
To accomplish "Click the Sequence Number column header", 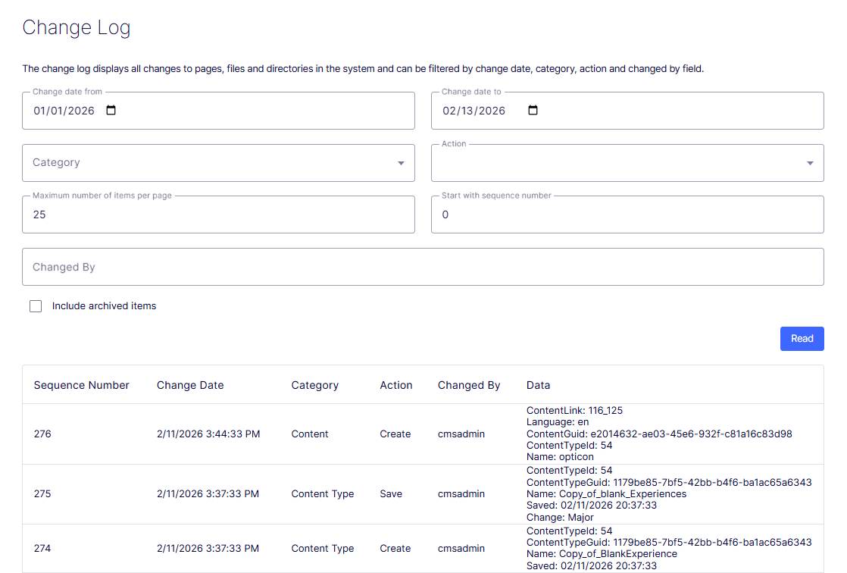I will [x=82, y=385].
